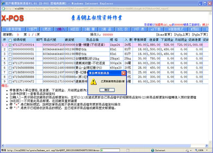Click the warning triangle icon in dialog
This screenshot has width=213, height=153.
(x=94, y=81)
